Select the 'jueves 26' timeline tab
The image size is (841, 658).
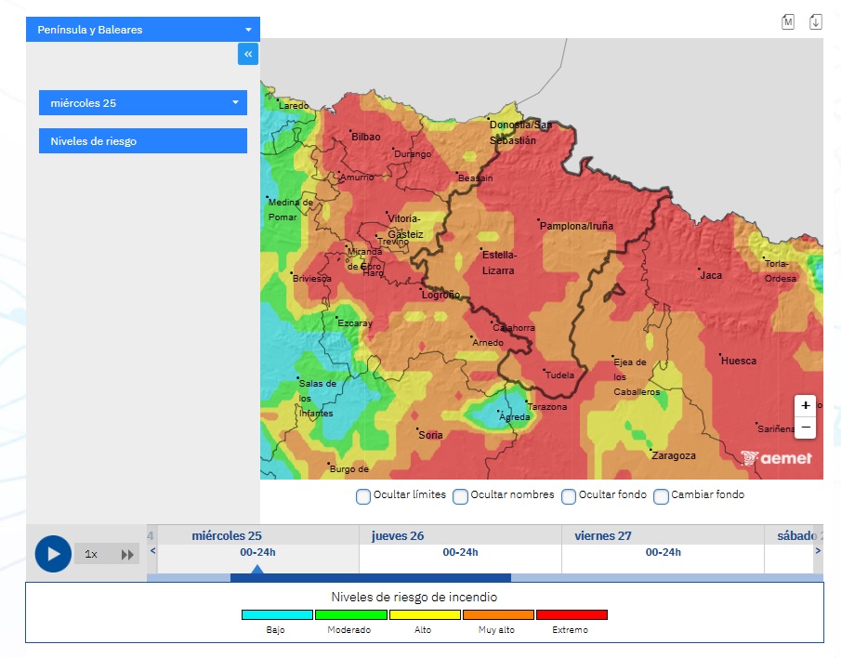460,548
